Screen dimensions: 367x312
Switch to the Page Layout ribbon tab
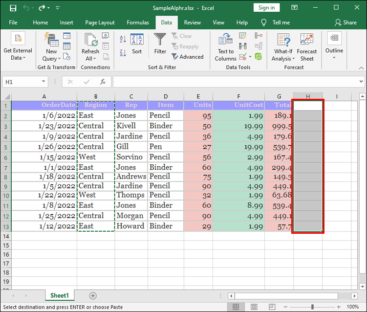click(x=100, y=22)
